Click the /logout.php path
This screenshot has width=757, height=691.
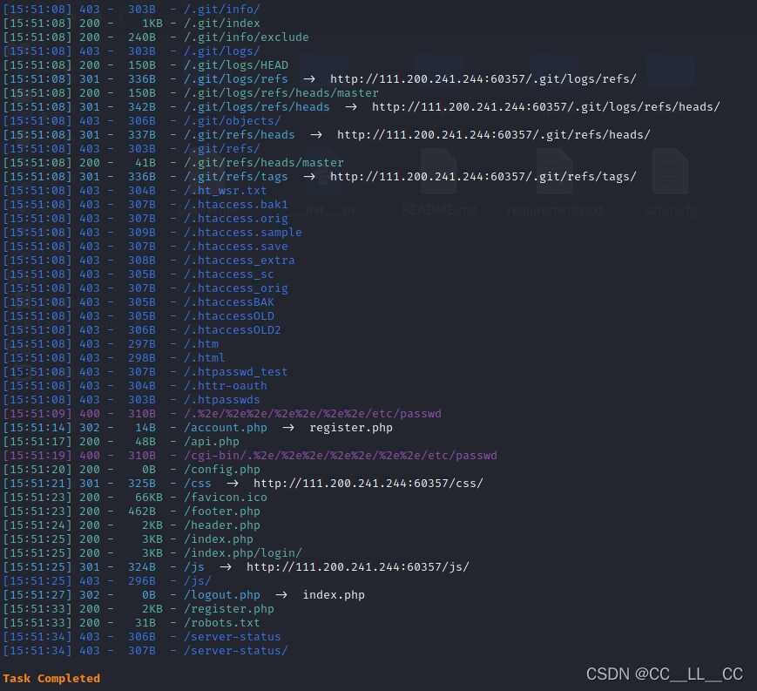[222, 595]
